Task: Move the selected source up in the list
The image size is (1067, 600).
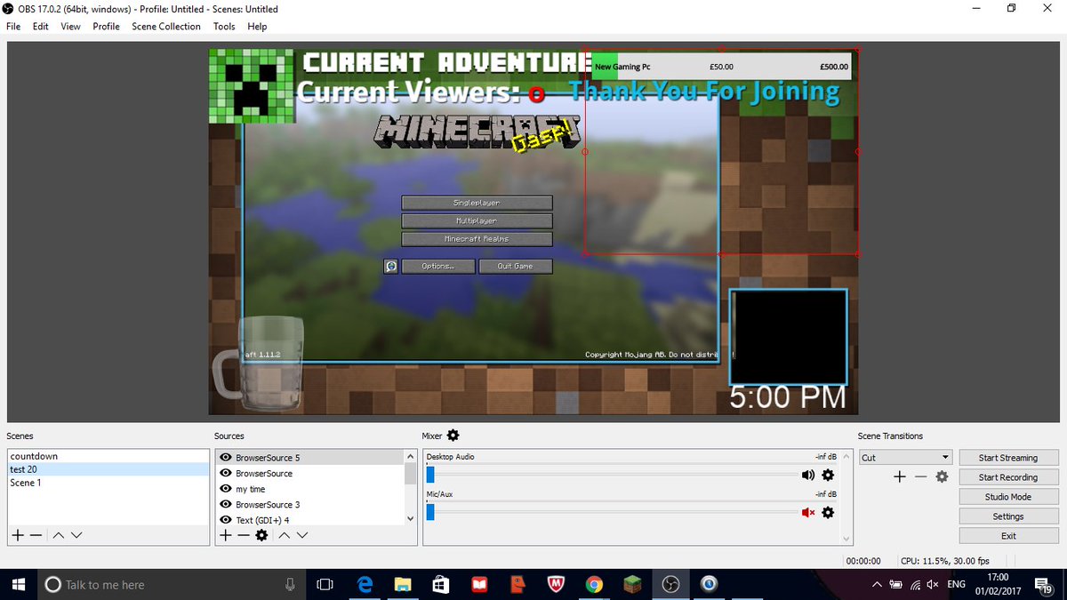Action: [x=284, y=535]
